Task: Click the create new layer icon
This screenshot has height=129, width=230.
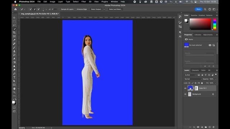Action: coord(210,127)
